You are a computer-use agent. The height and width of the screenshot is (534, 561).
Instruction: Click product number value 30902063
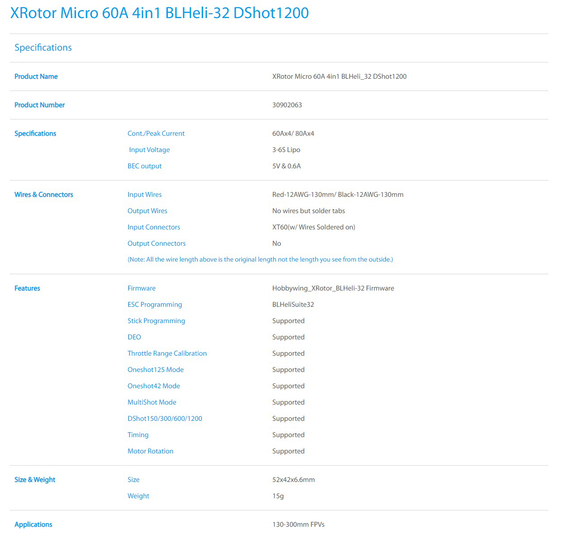[287, 105]
